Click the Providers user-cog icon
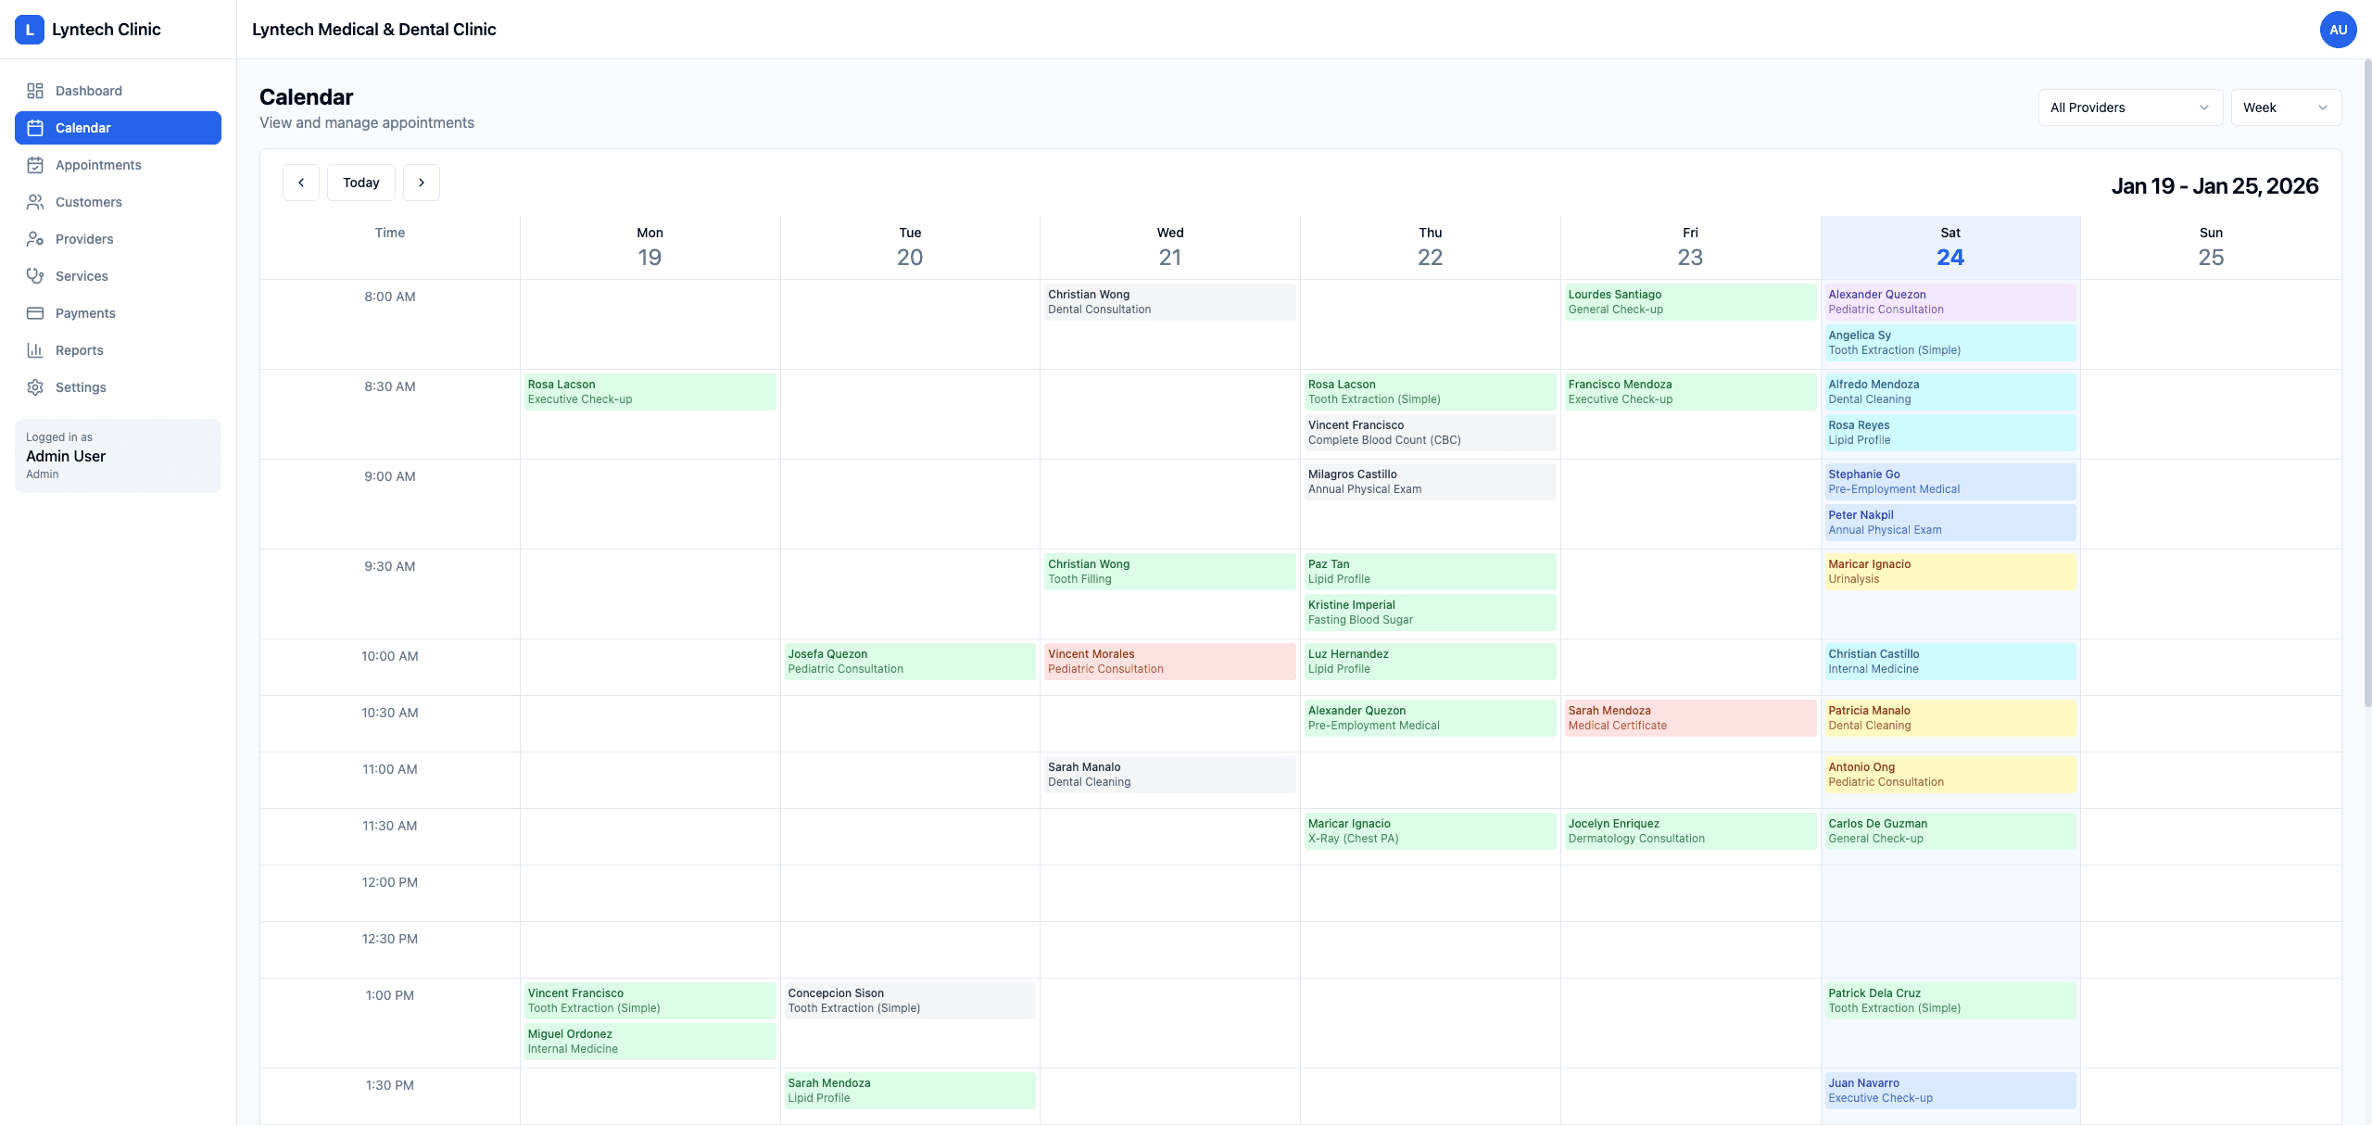The image size is (2372, 1125). pos(35,239)
